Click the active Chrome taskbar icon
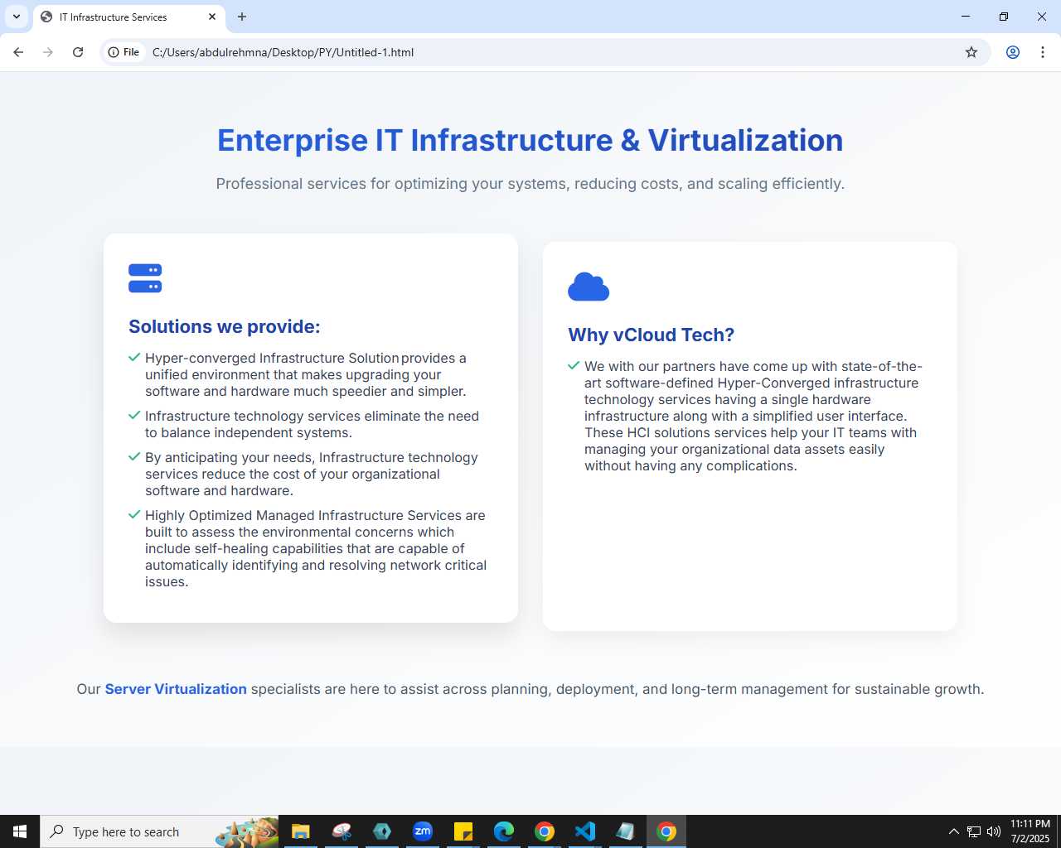 (x=666, y=831)
